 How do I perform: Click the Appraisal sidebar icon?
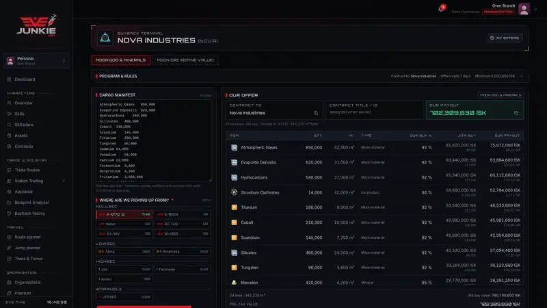pos(9,192)
